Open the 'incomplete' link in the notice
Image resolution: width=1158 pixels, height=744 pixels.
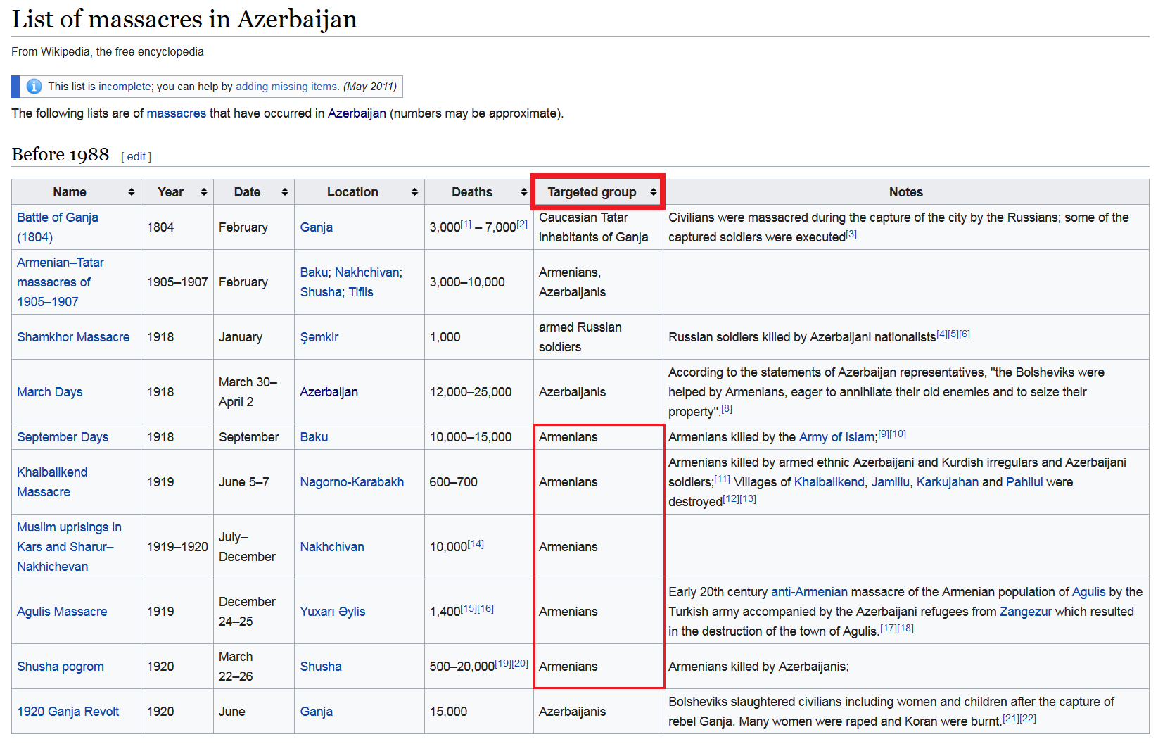[125, 87]
